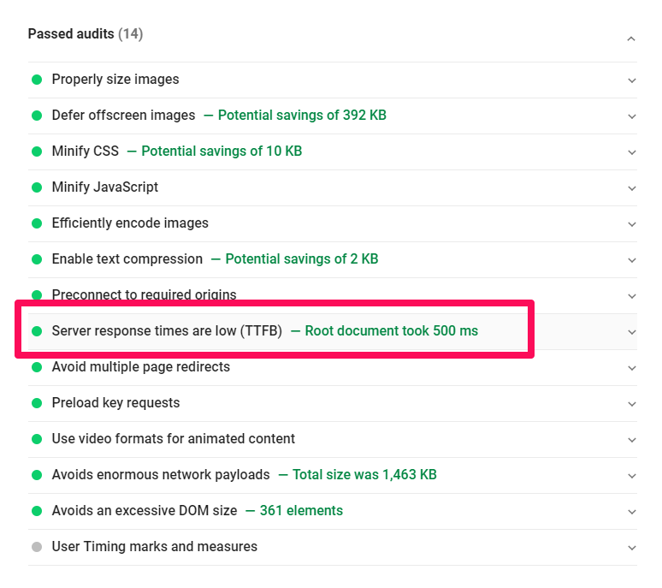Screen dimensions: 662x588
Task: Expand Preconnect to required origins chevron
Action: click(x=631, y=295)
